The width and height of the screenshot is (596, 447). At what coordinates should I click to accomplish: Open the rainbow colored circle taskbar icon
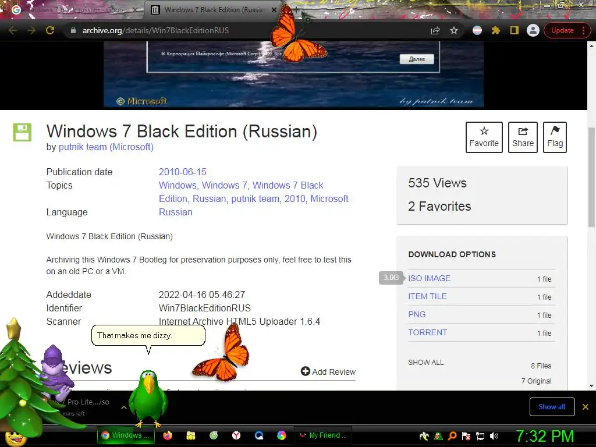tap(282, 435)
